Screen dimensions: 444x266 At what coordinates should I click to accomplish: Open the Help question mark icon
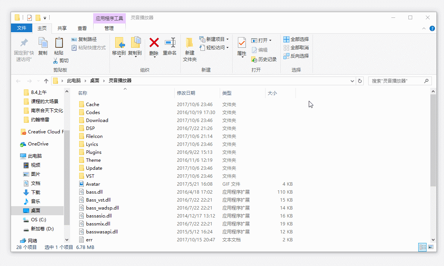coord(432,28)
